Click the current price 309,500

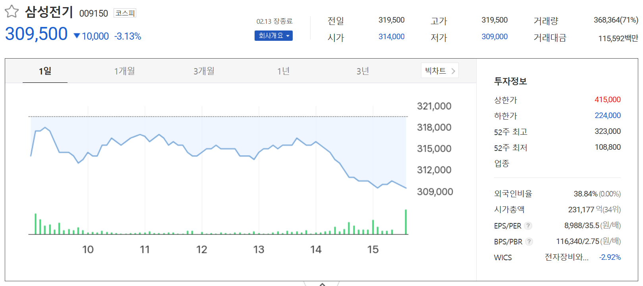[x=36, y=34]
